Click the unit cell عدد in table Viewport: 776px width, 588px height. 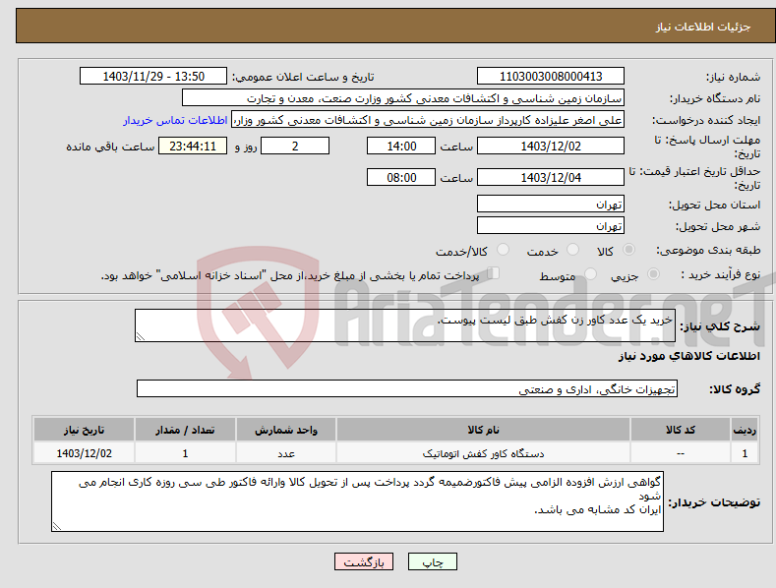coord(286,453)
